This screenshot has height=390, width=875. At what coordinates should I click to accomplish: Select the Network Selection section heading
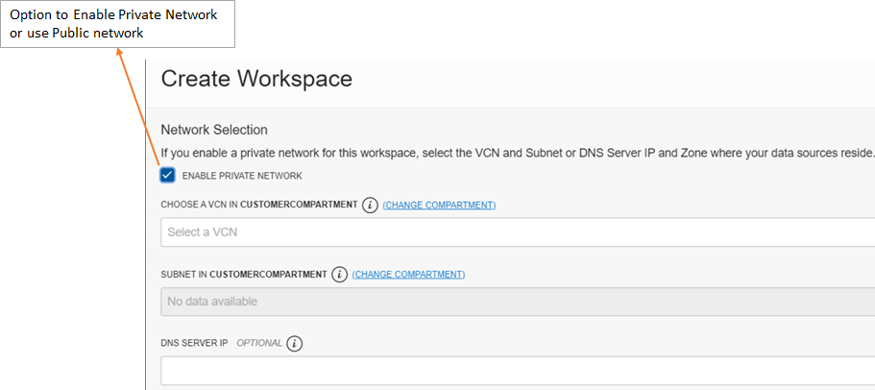214,130
